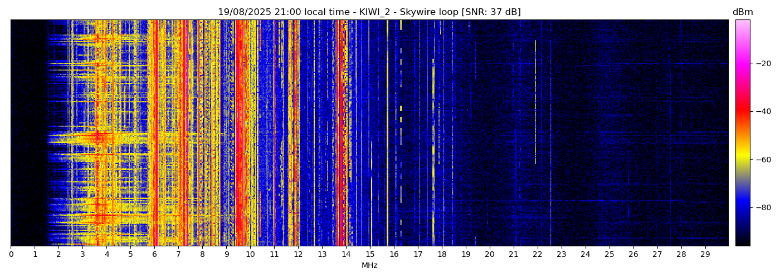780x278 pixels.
Task: Click the short yellow signal line near 21.9 MHz
Action: click(x=535, y=100)
